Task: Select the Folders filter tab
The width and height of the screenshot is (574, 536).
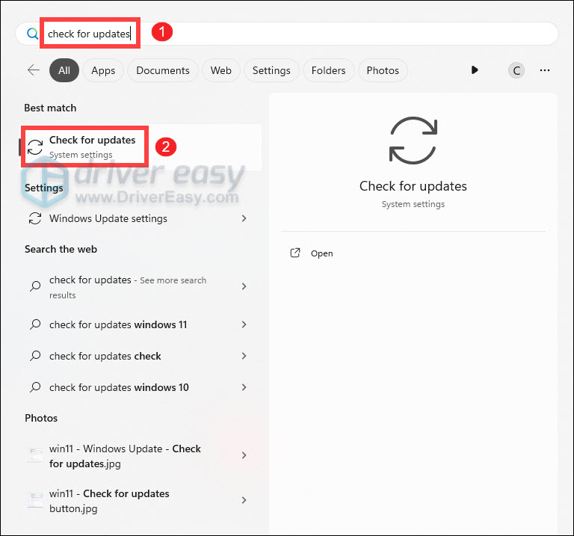Action: (x=328, y=70)
